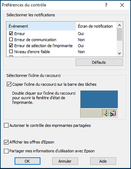Uncheck the Erreur event checkbox
The image size is (131, 169).
pyautogui.click(x=11, y=33)
